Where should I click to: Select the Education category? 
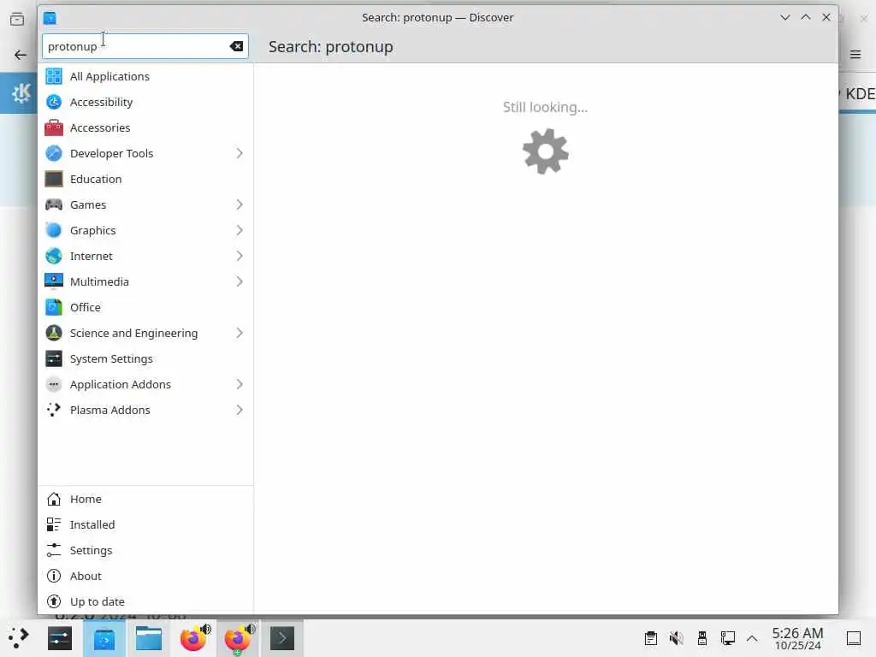pyautogui.click(x=145, y=180)
